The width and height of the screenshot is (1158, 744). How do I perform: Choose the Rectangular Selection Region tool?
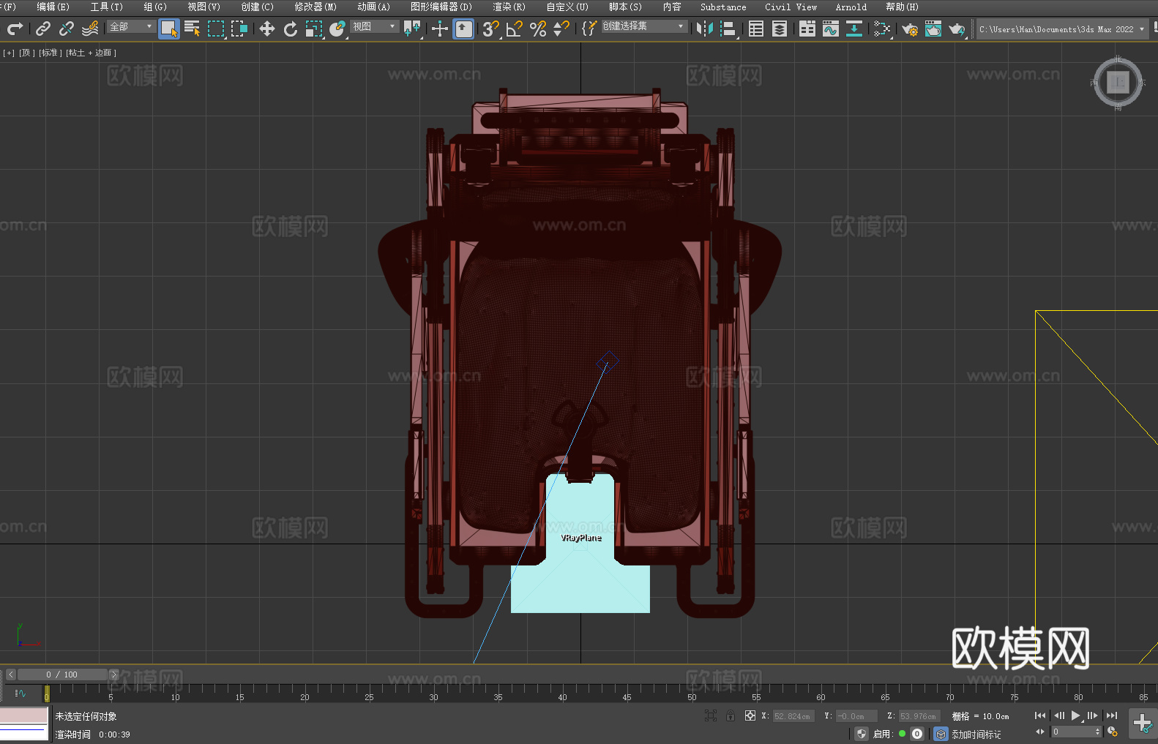(216, 29)
